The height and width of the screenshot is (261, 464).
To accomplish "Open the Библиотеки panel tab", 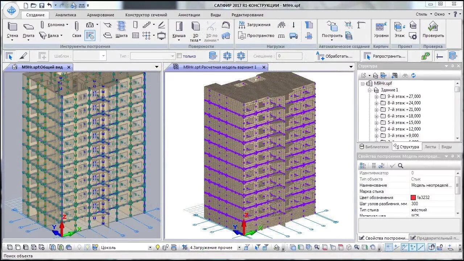I will (374, 147).
